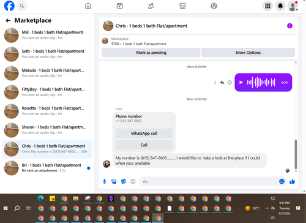The height and width of the screenshot is (223, 306).
Task: Play the 0:10 voice message
Action: click(x=241, y=82)
